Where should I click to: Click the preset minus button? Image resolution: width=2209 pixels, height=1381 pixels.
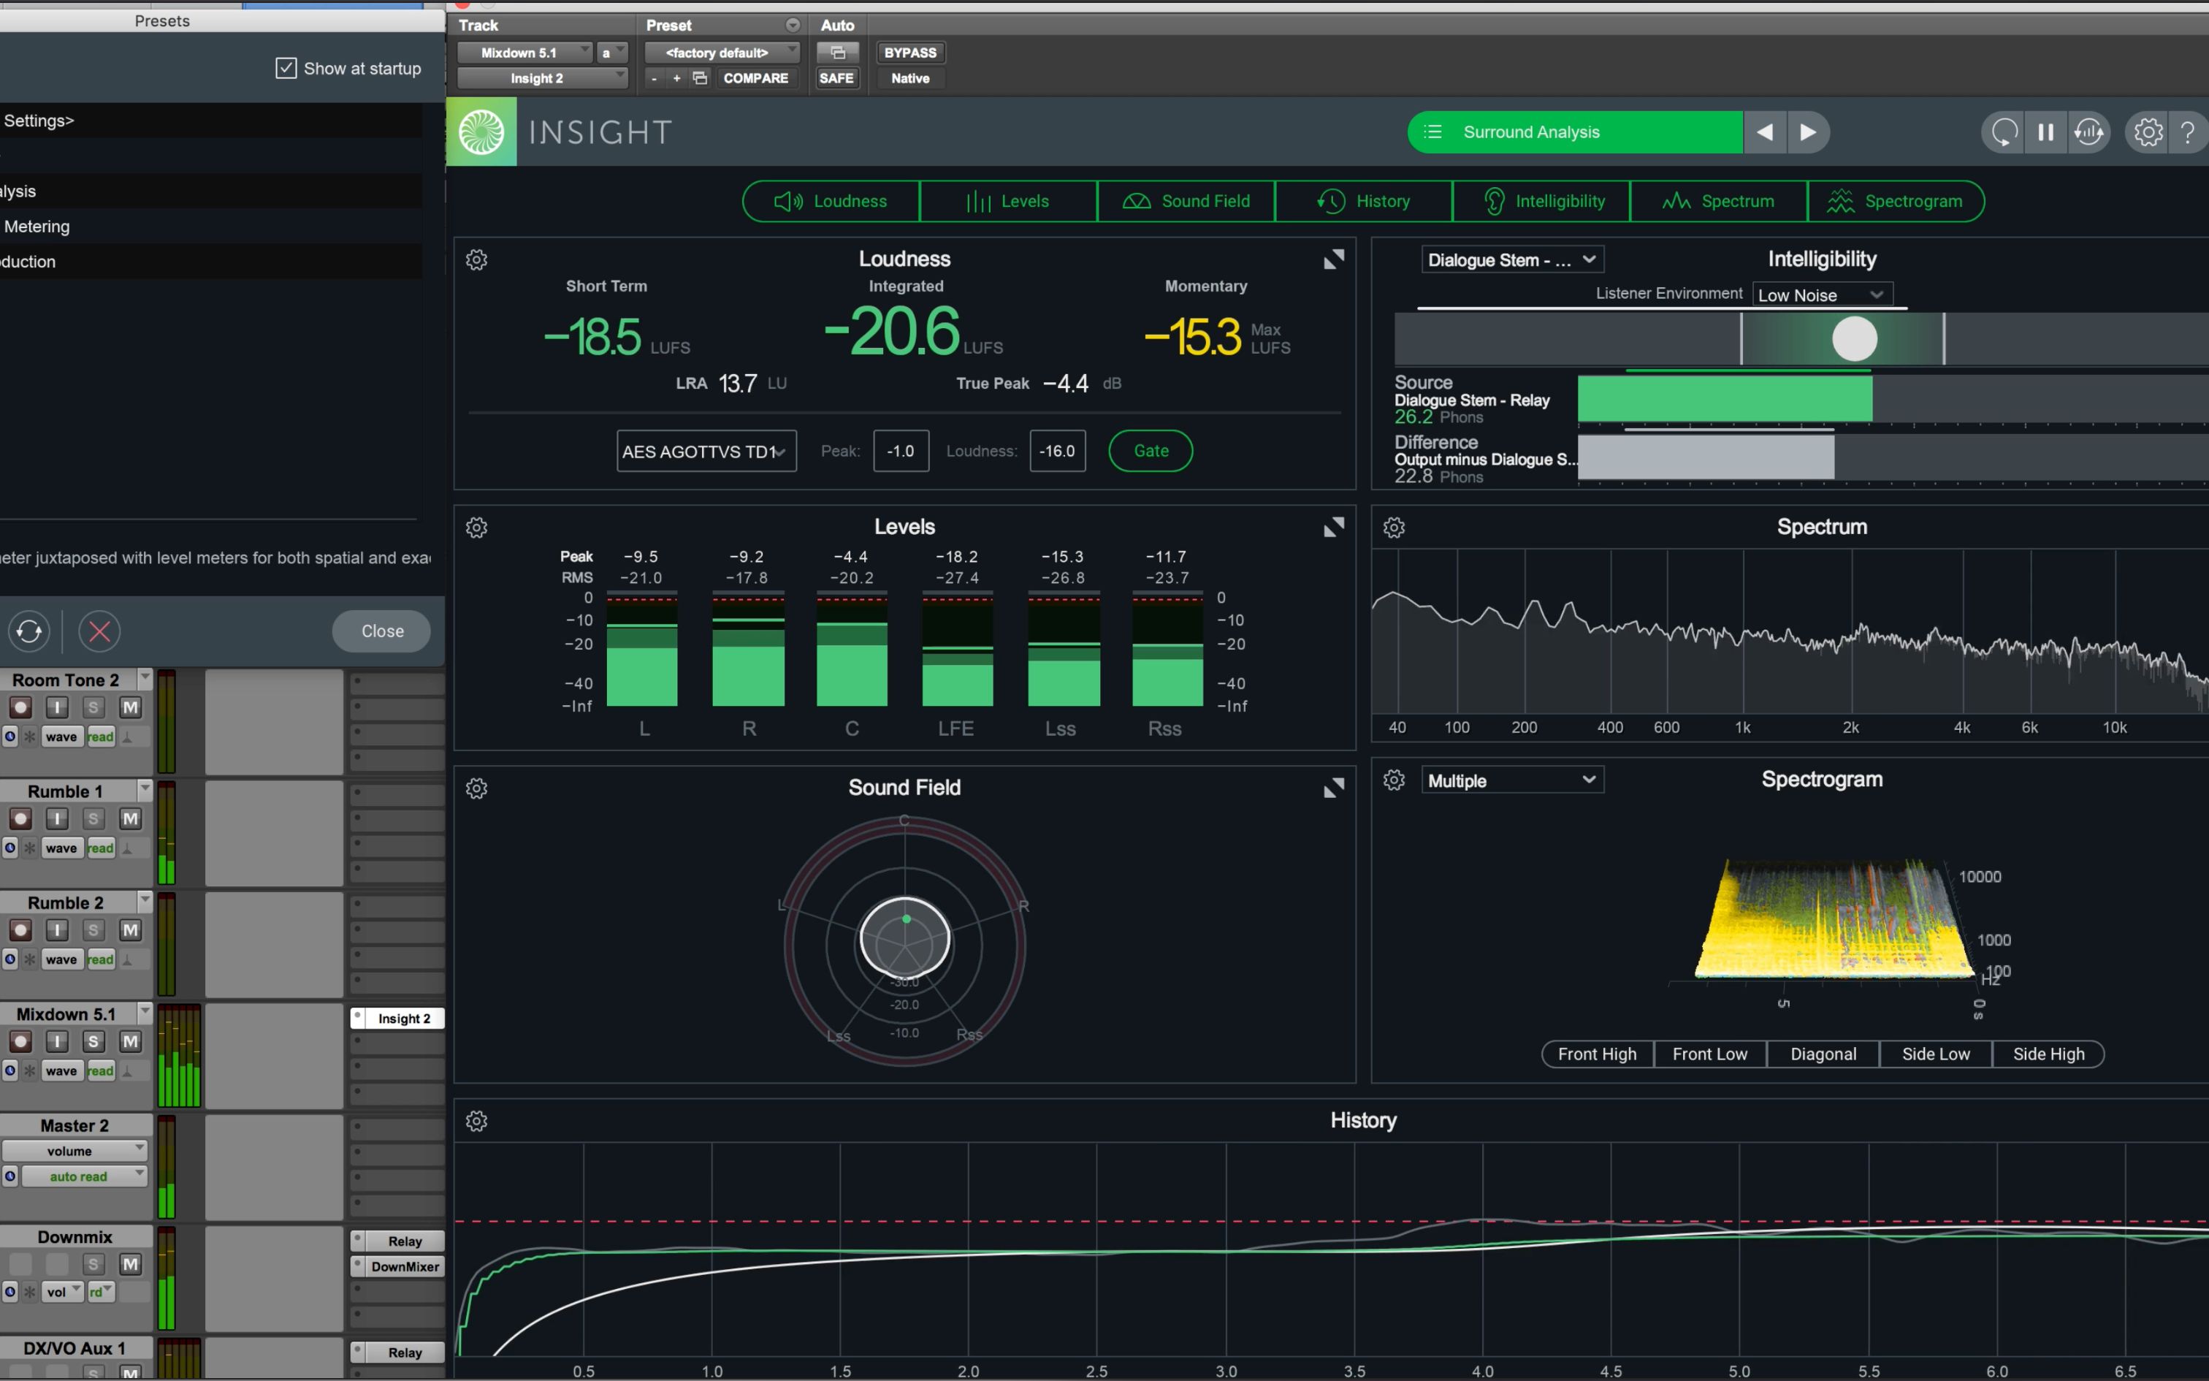pyautogui.click(x=654, y=79)
